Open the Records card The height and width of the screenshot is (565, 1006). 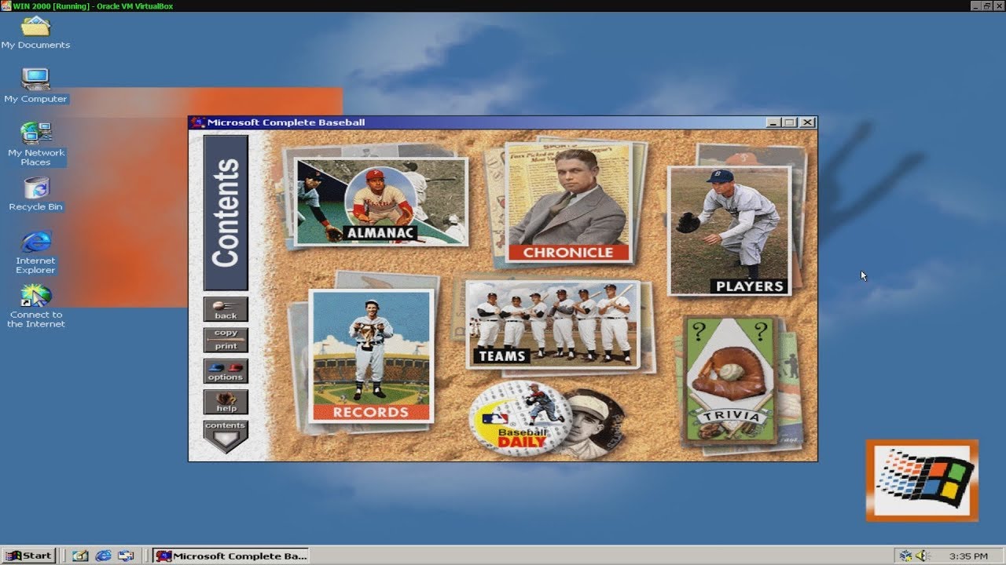coord(371,356)
